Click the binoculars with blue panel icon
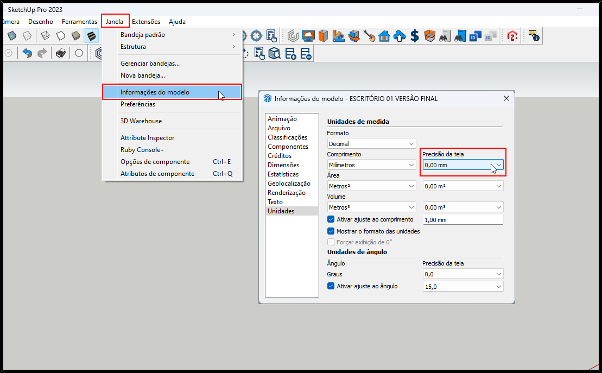This screenshot has width=602, height=373. pyautogui.click(x=460, y=36)
